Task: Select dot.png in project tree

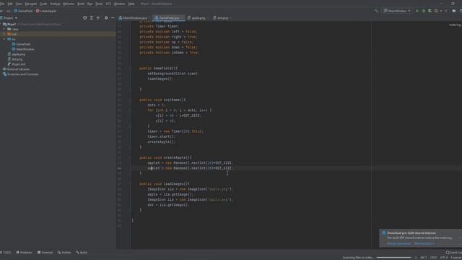Action: pos(15,59)
